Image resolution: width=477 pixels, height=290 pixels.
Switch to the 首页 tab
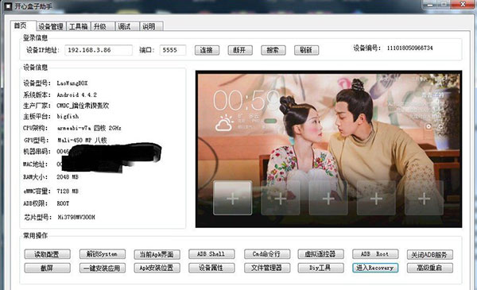click(x=23, y=26)
